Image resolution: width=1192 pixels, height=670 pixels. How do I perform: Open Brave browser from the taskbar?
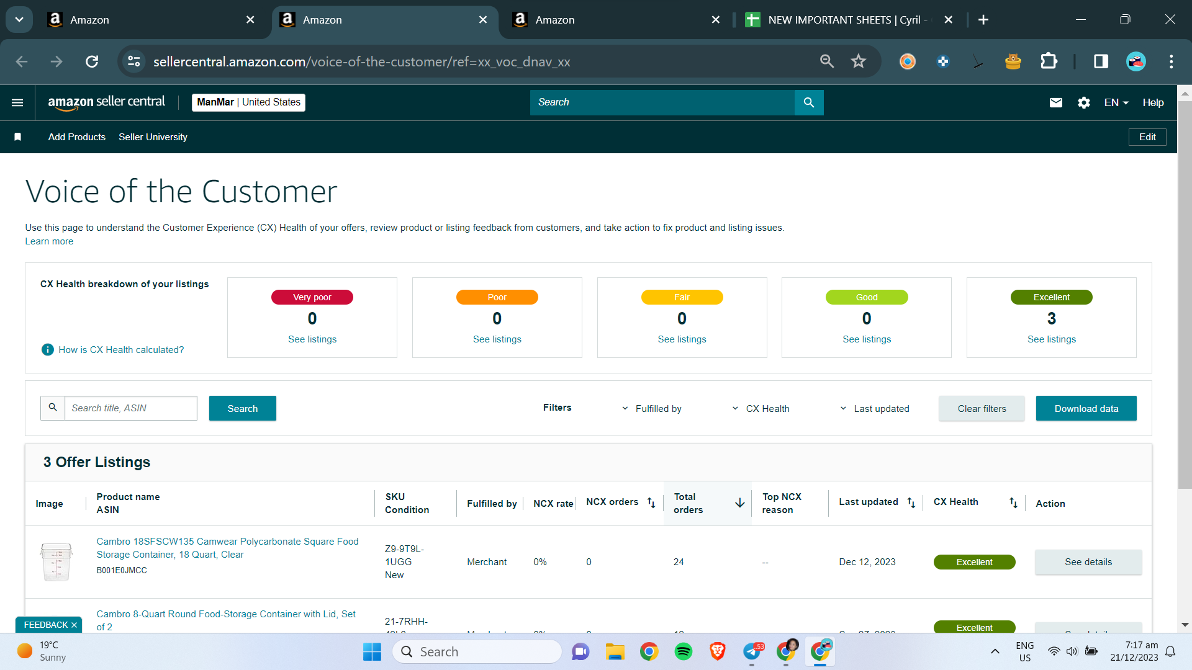[718, 652]
